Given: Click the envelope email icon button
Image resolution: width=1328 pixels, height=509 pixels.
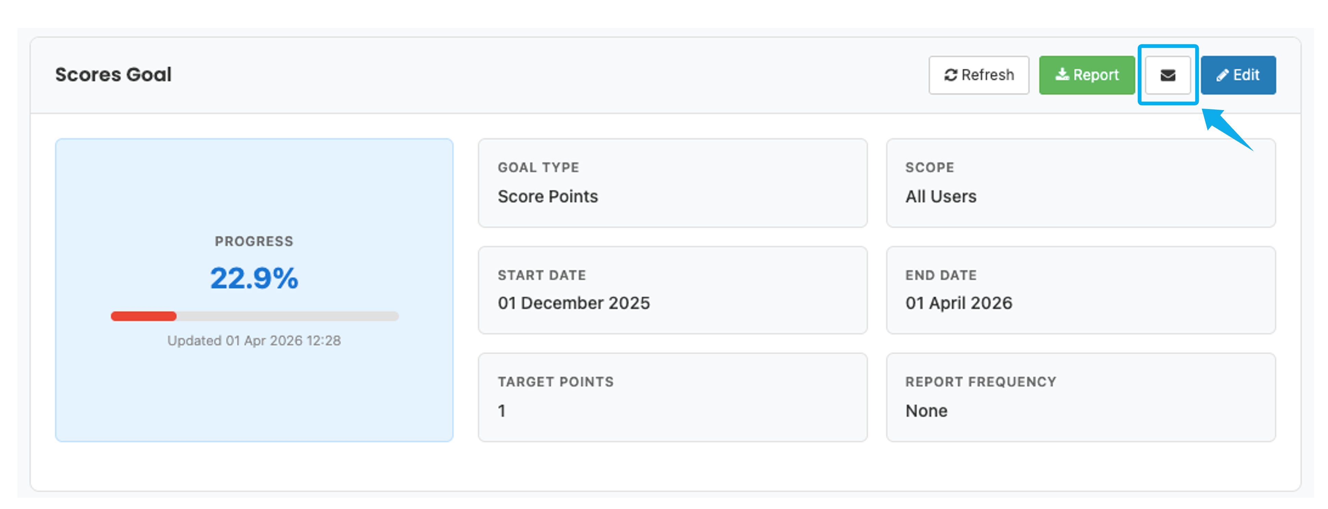Looking at the screenshot, I should point(1168,75).
